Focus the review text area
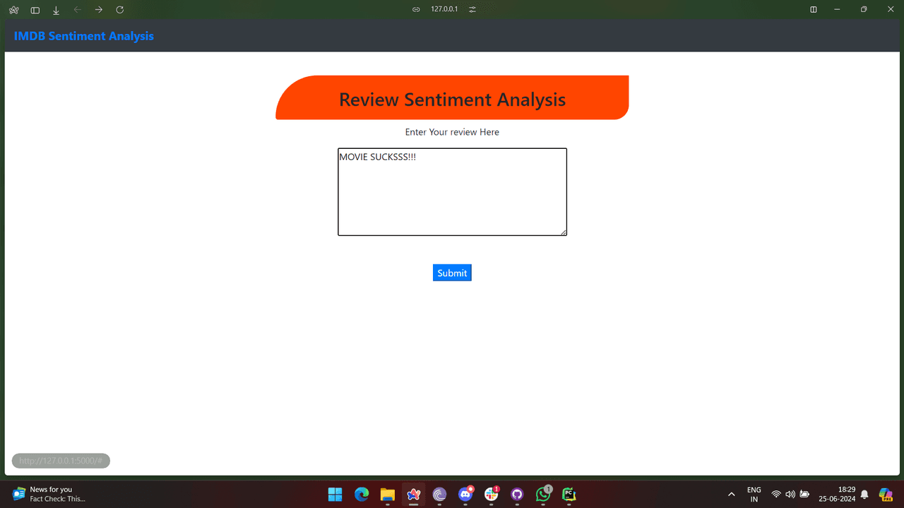The image size is (904, 508). click(452, 192)
